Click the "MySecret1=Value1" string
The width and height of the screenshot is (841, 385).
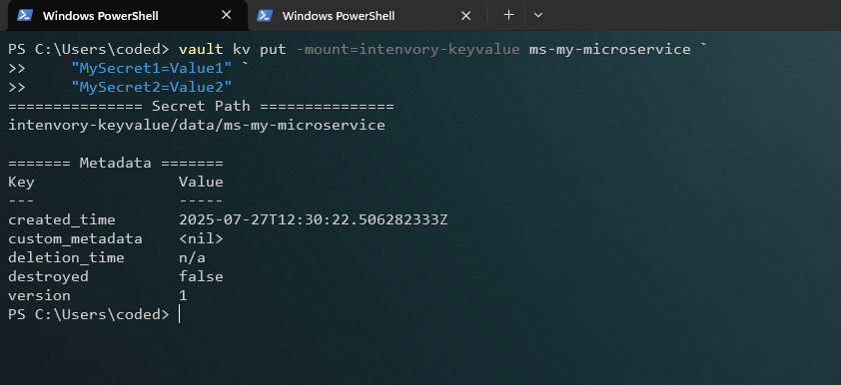pos(152,69)
